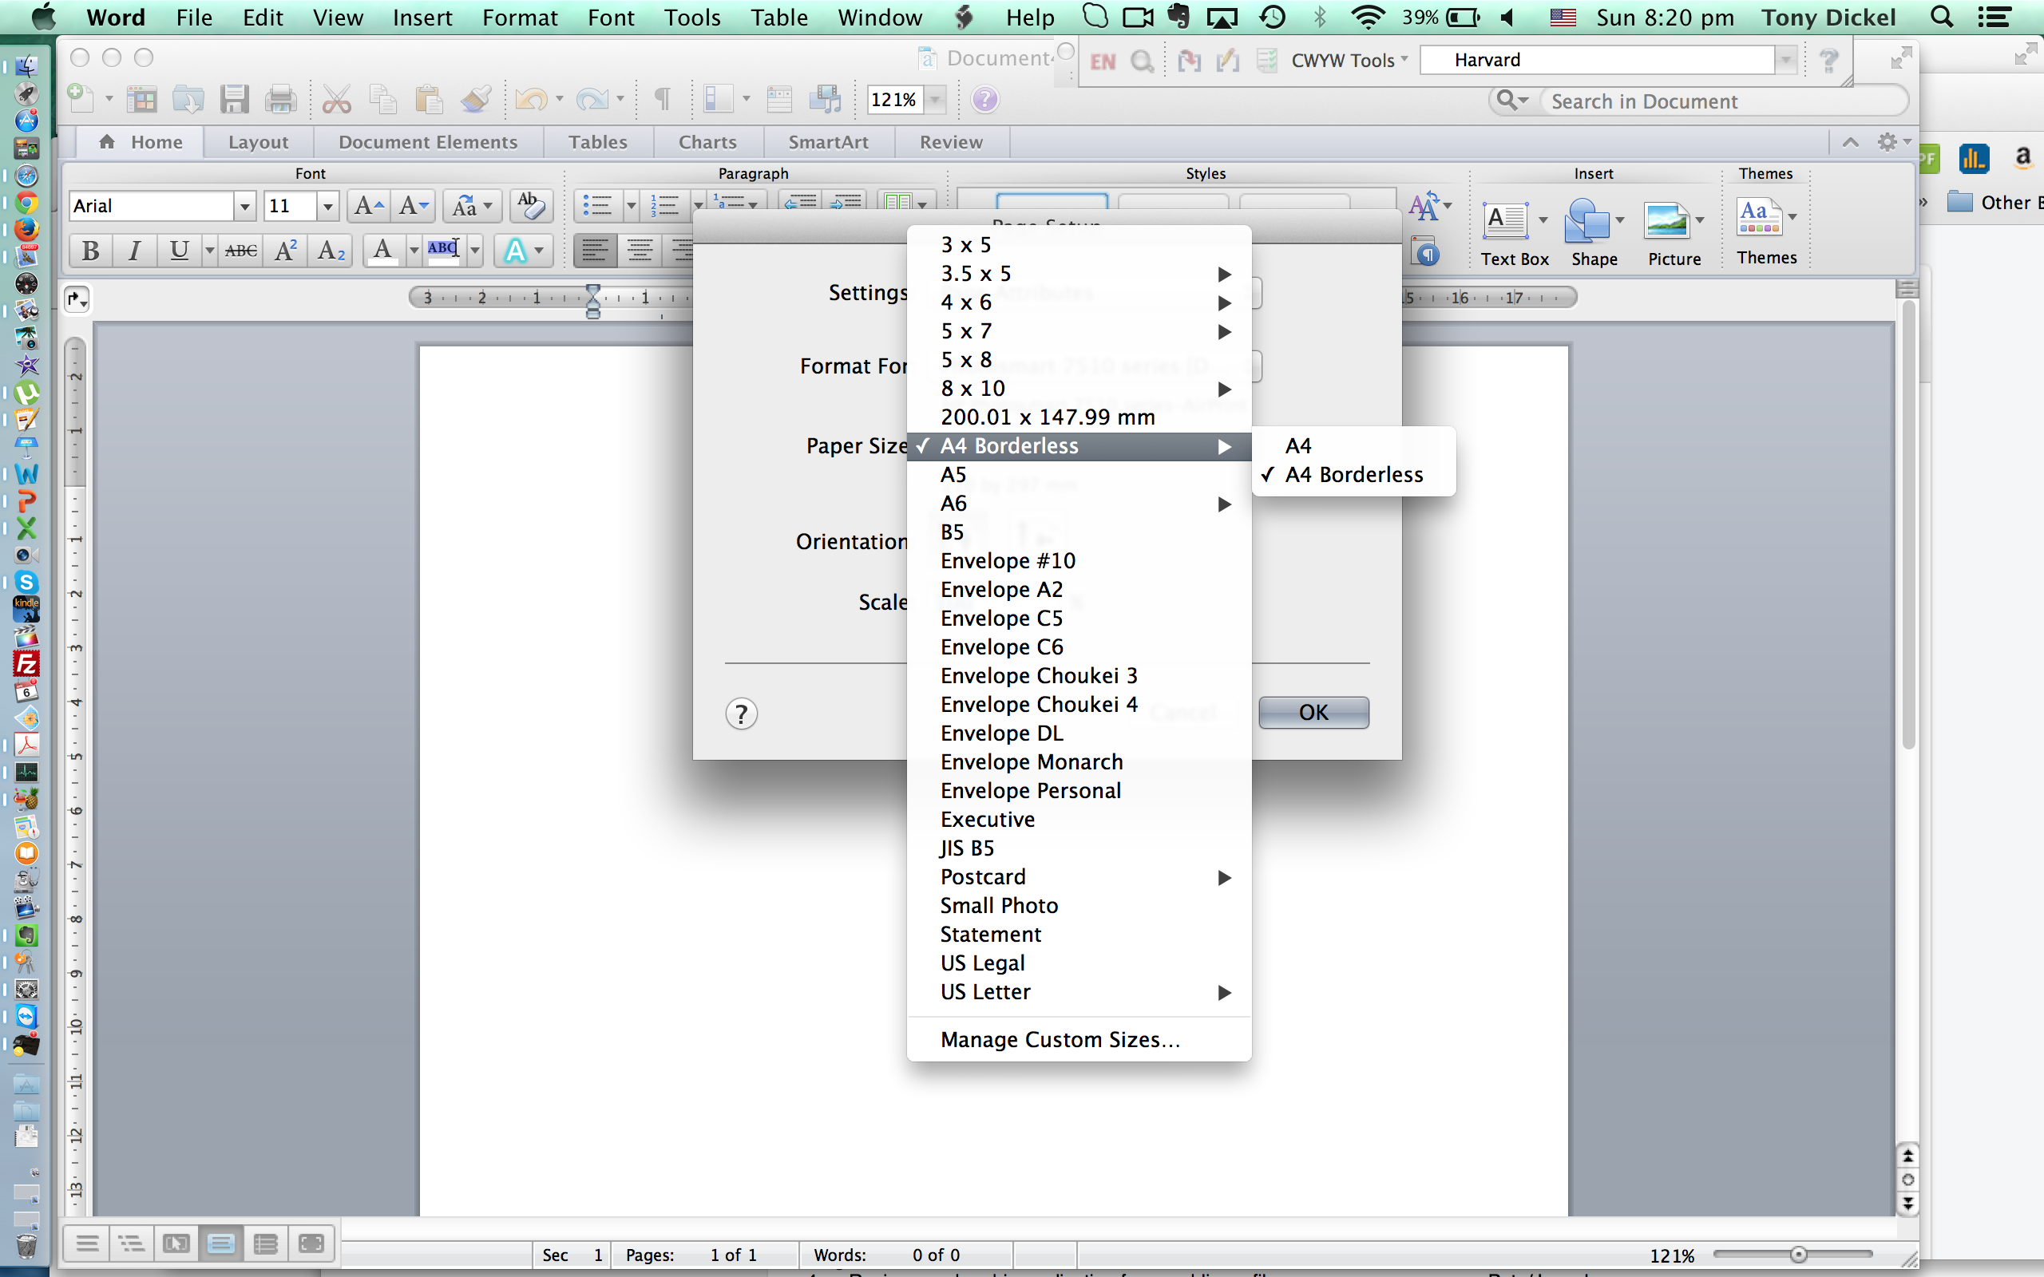The width and height of the screenshot is (2044, 1277).
Task: Choose Manage Custom Sizes option
Action: (1060, 1039)
